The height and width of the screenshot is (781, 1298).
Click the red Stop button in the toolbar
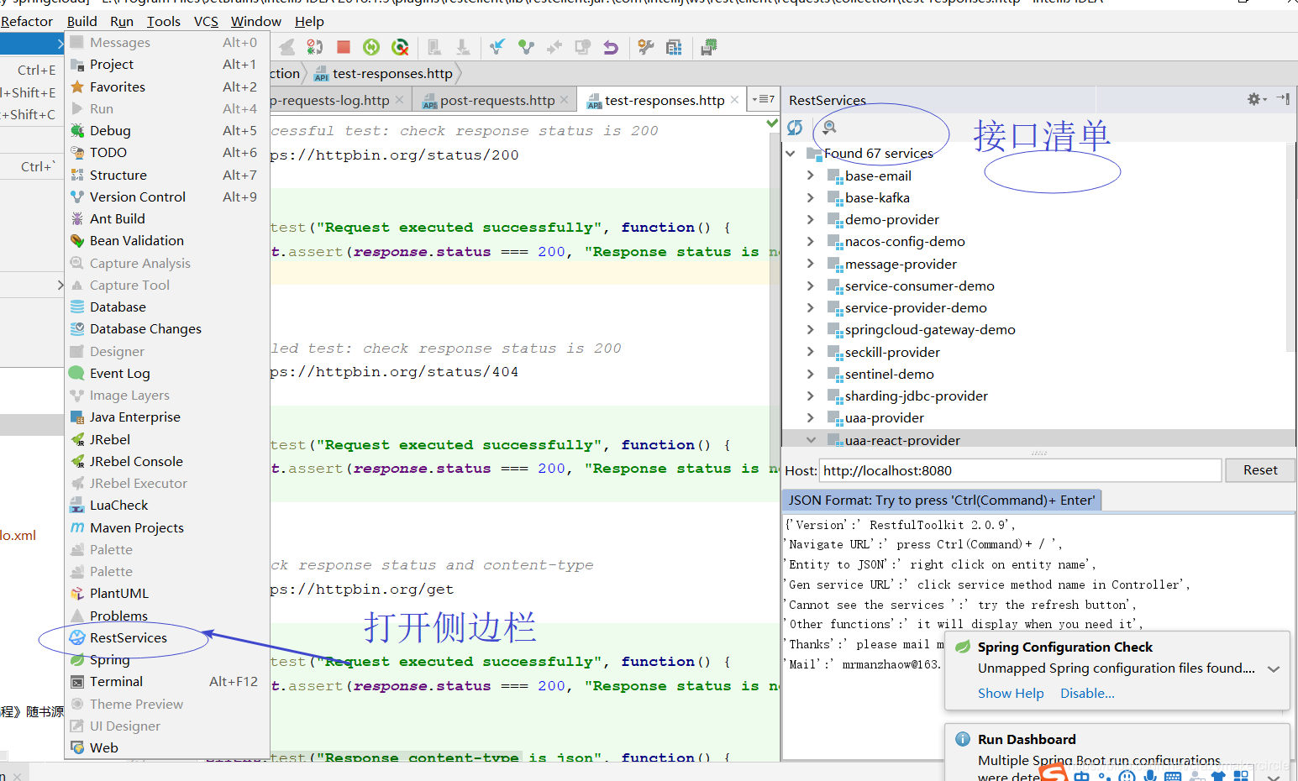pos(343,47)
